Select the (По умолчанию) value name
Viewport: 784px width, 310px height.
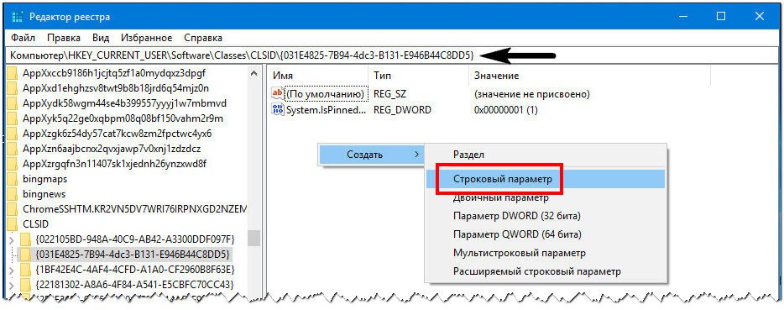point(325,94)
